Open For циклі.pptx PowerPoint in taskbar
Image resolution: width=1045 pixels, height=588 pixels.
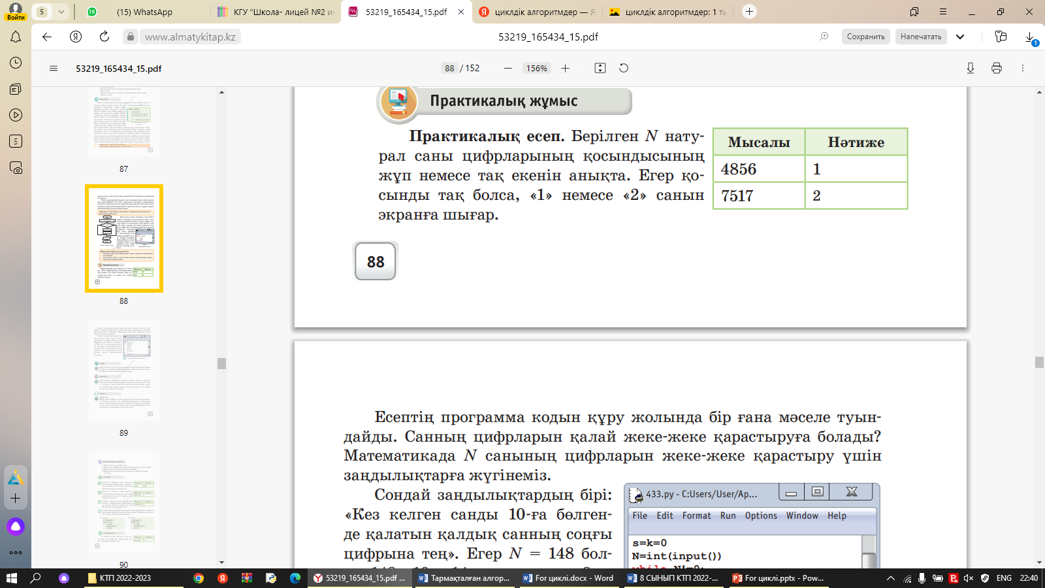click(779, 578)
